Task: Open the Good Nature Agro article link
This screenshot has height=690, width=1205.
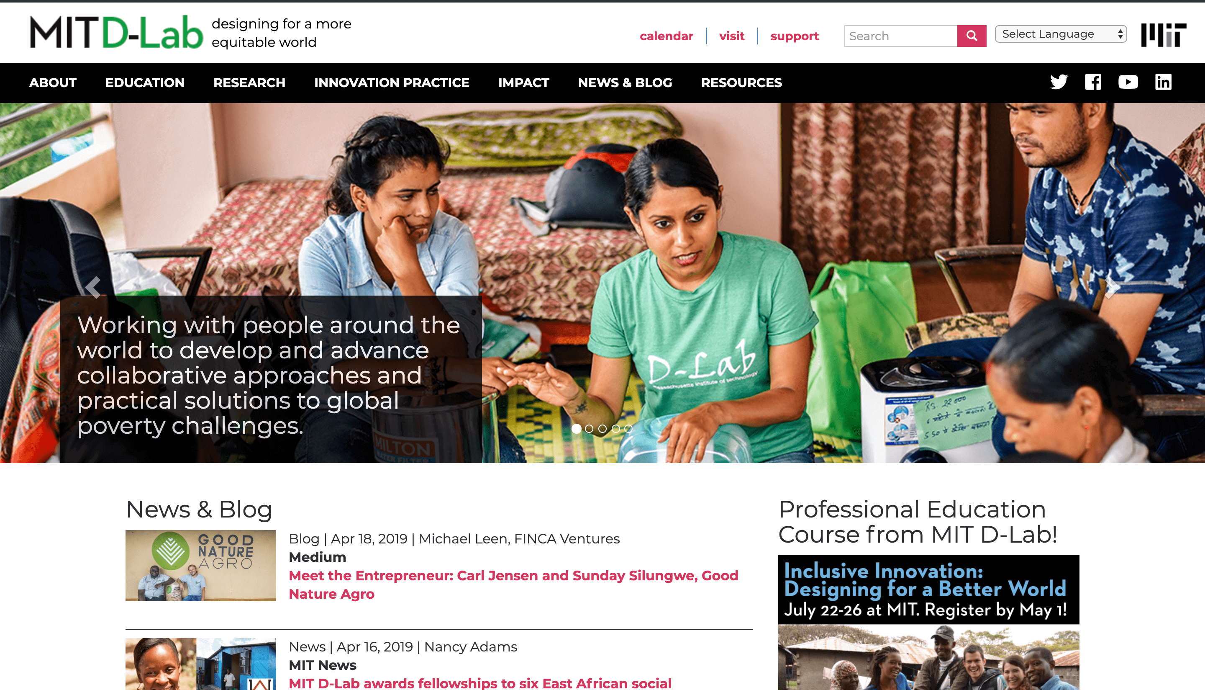Action: click(x=513, y=584)
